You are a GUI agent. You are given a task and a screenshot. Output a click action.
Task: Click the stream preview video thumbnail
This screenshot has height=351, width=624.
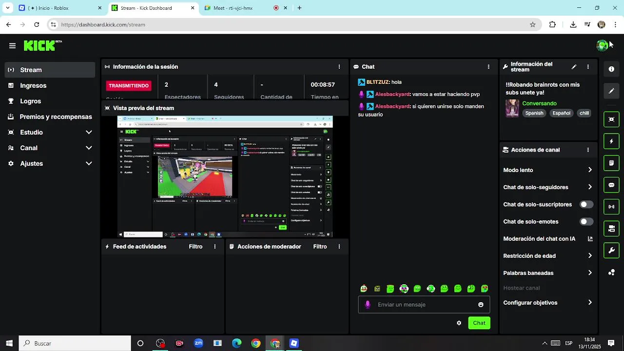[225, 176]
